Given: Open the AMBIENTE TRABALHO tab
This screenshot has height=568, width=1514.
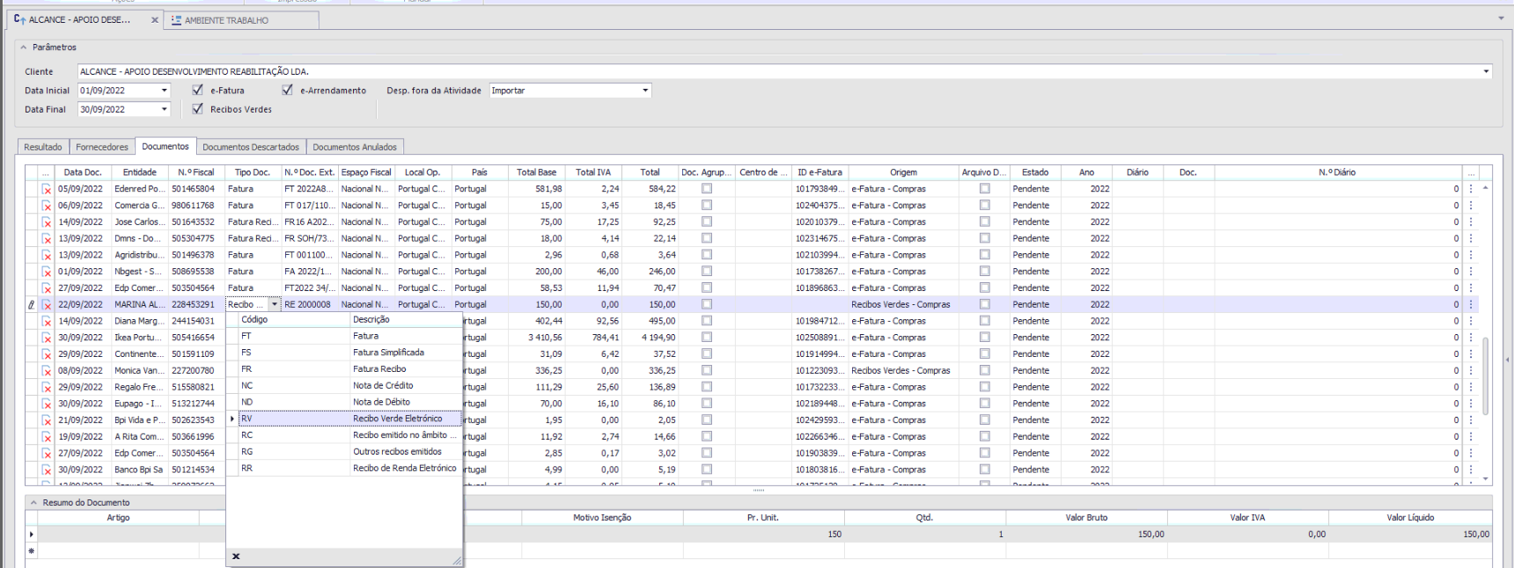Looking at the screenshot, I should click(226, 20).
